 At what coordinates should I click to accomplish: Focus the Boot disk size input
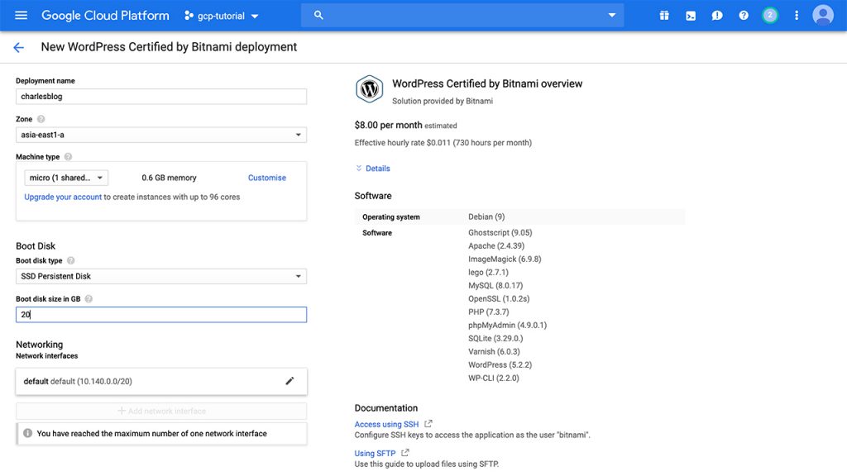click(161, 315)
